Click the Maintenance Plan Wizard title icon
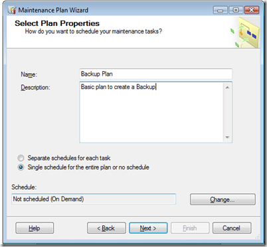The image size is (267, 247). point(12,10)
